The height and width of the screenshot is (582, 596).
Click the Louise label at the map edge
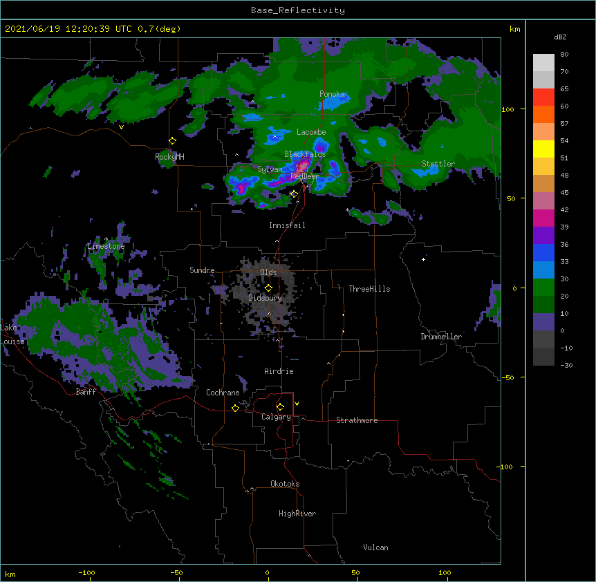coord(12,341)
